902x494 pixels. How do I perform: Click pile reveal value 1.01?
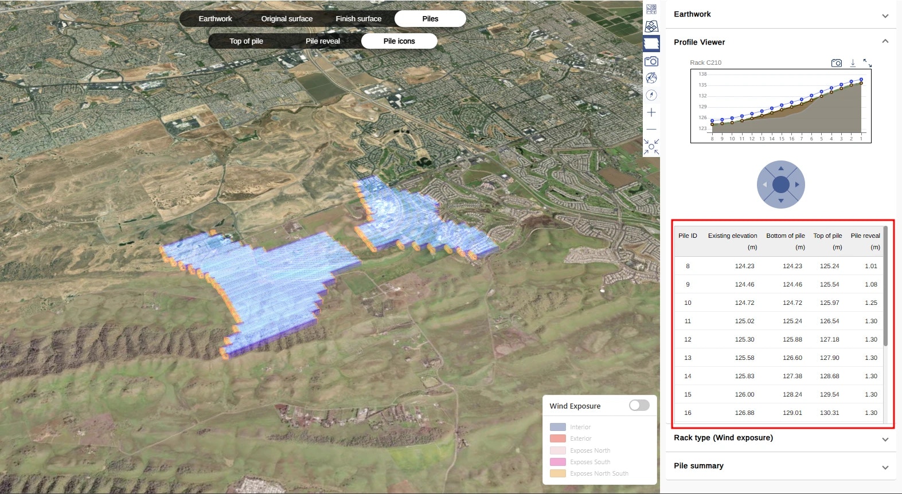coord(871,266)
